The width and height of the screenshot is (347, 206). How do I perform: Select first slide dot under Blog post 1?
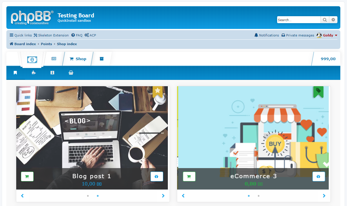coord(88,196)
